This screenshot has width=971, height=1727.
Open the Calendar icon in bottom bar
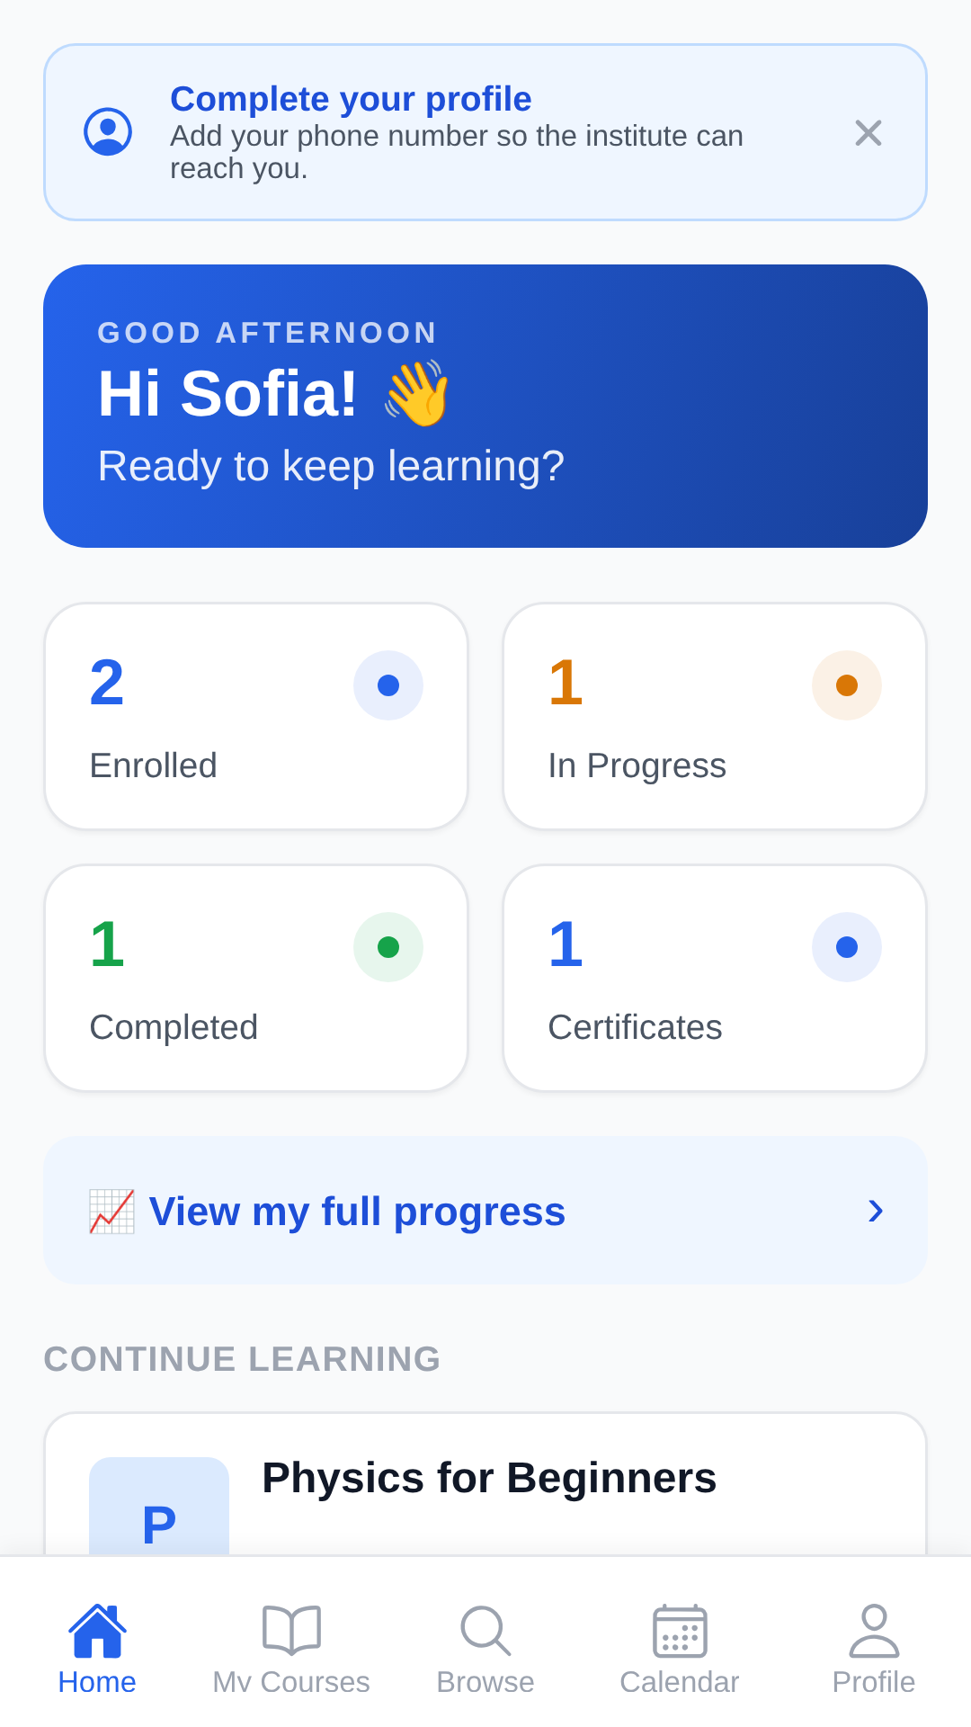pos(680,1630)
